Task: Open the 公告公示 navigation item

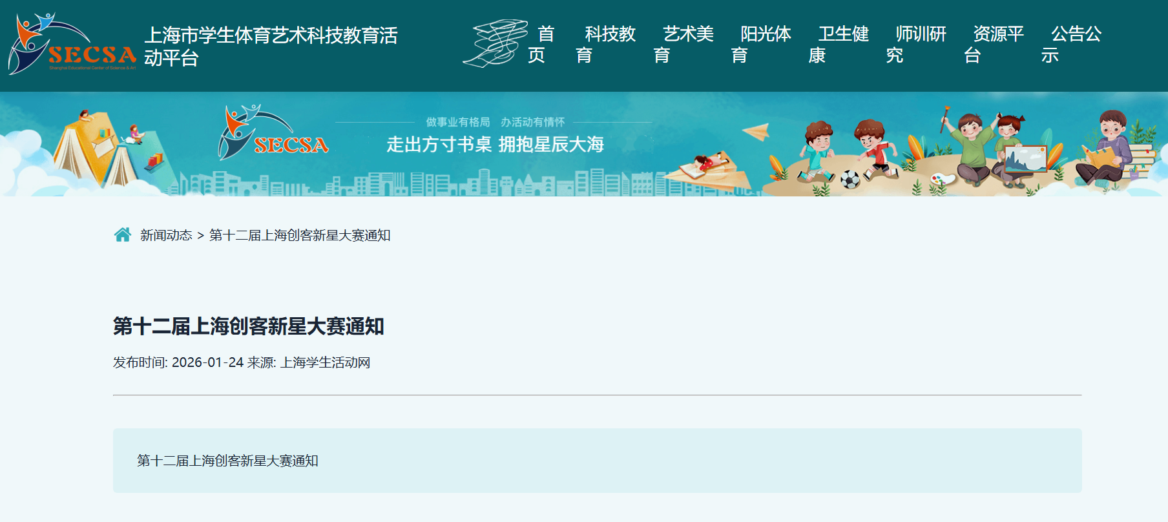Action: pos(1070,45)
